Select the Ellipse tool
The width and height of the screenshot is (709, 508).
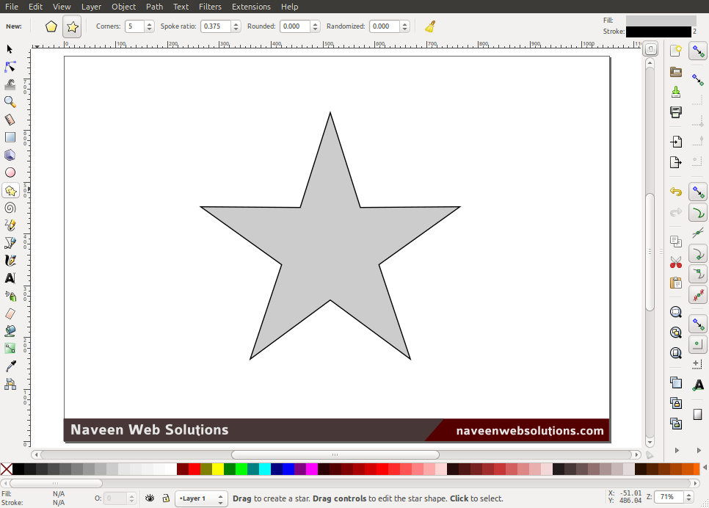pyautogui.click(x=10, y=173)
